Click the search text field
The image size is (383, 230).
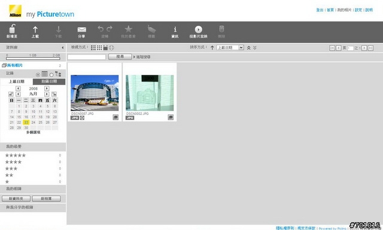[86, 57]
